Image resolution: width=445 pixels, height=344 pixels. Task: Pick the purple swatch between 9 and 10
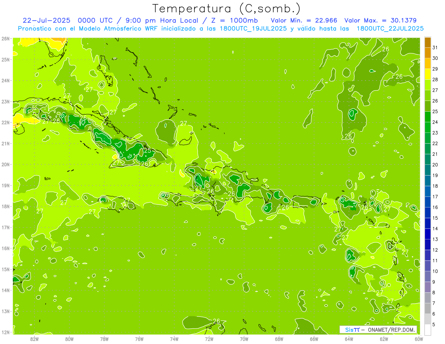point(428,276)
